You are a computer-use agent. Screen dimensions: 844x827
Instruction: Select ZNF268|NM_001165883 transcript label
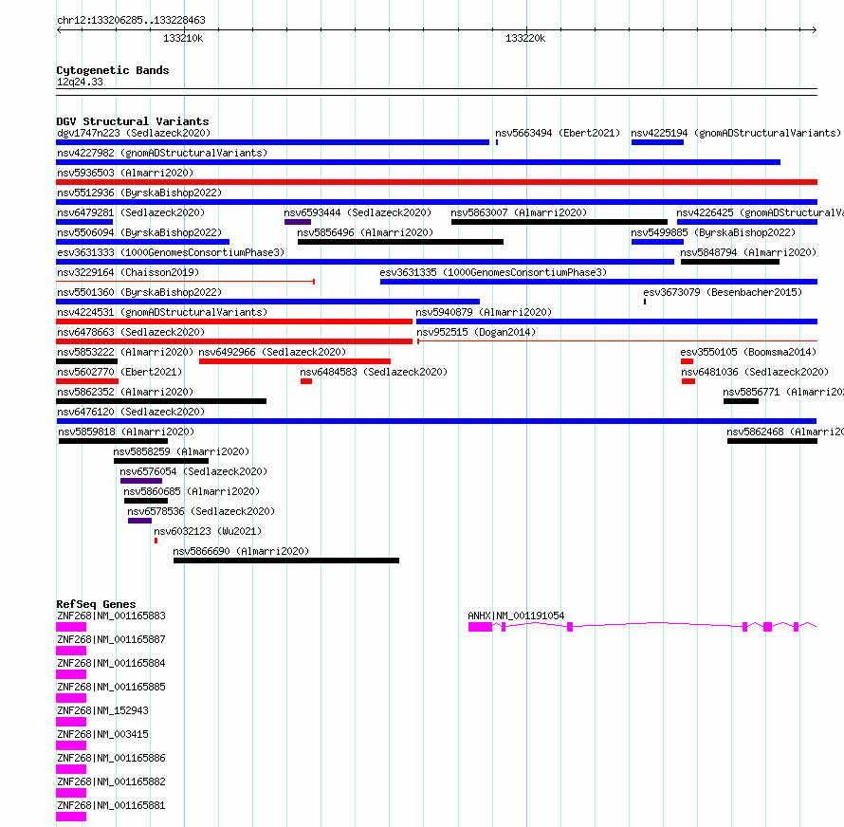111,616
